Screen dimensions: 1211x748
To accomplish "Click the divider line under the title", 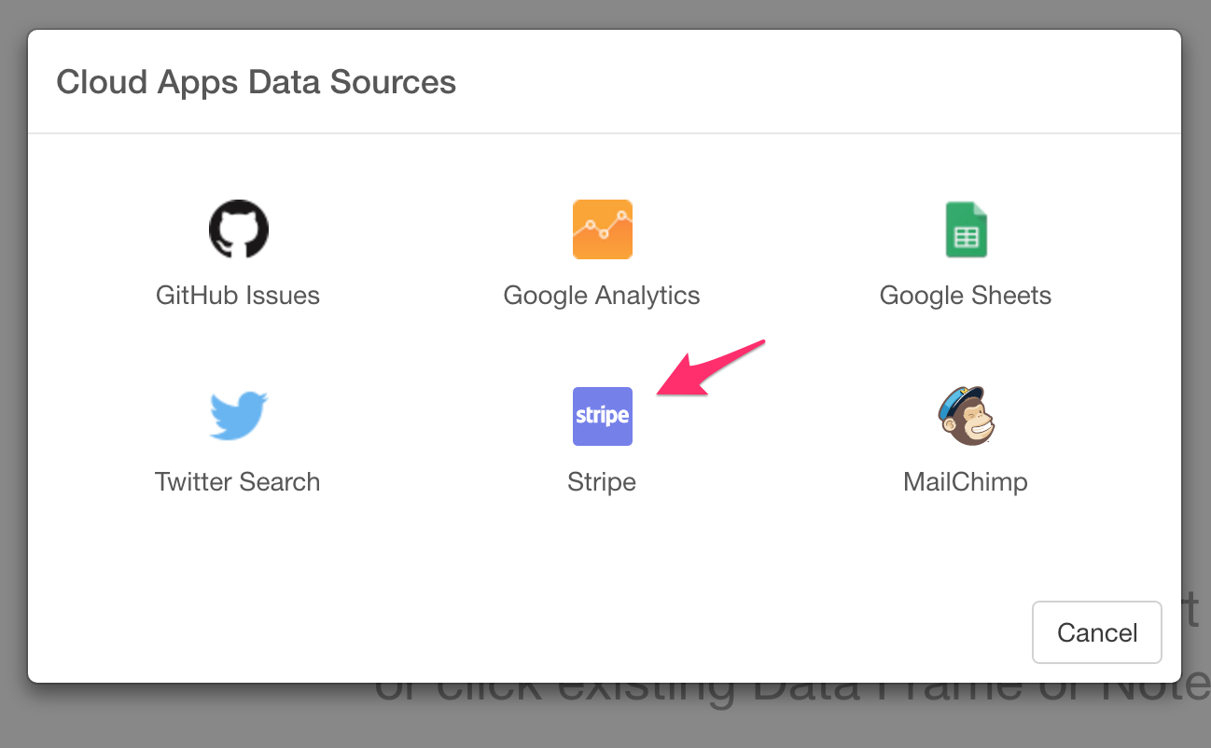I will coord(605,133).
